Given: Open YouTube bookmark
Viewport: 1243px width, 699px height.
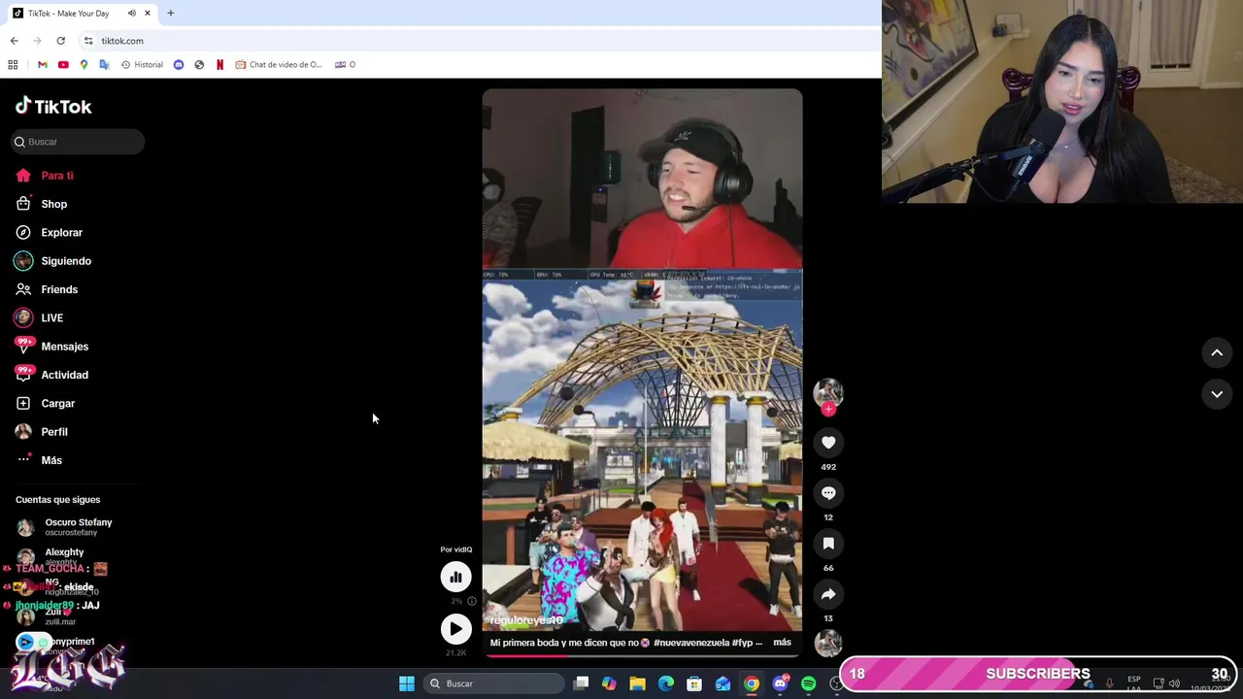Looking at the screenshot, I should [63, 65].
